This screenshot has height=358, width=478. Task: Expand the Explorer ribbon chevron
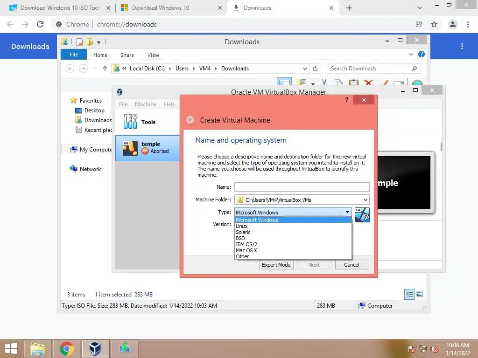411,54
